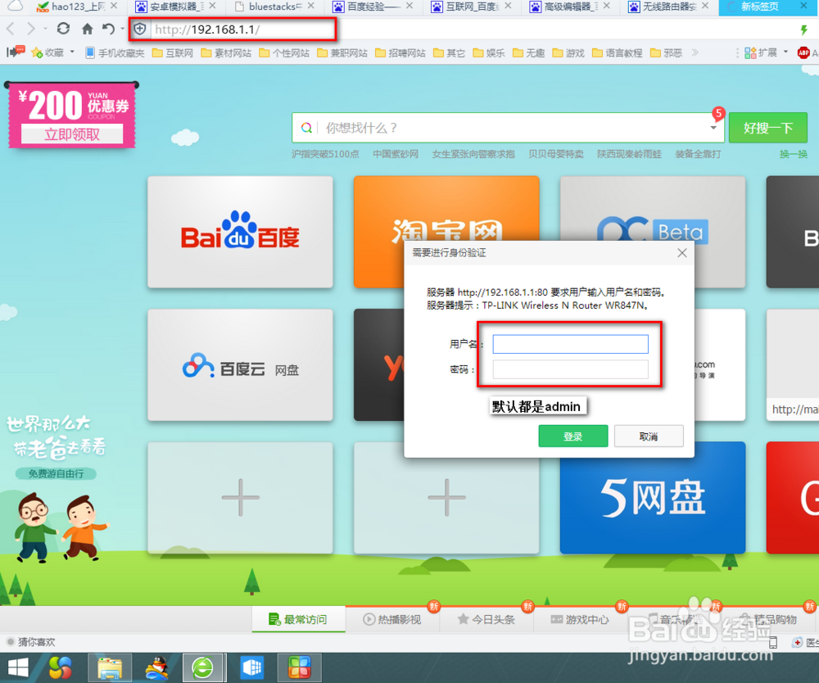Open the extension manager icon

point(750,52)
